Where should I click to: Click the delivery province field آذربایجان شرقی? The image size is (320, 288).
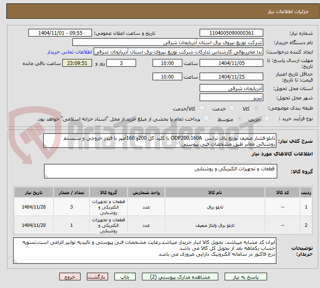[231, 88]
